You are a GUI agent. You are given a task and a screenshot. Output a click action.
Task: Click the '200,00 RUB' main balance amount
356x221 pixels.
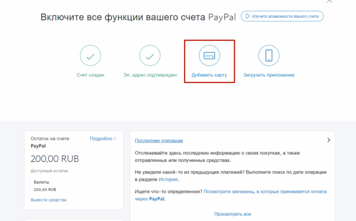(55, 159)
